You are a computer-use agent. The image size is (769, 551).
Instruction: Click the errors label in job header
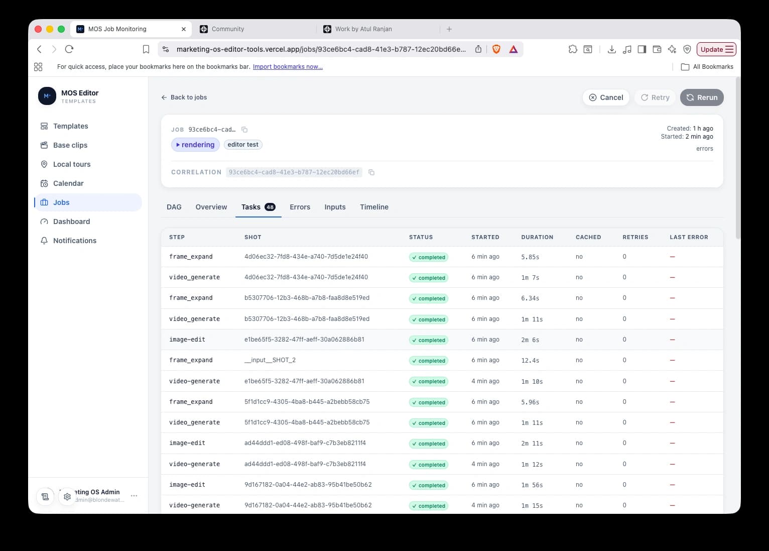pyautogui.click(x=705, y=149)
